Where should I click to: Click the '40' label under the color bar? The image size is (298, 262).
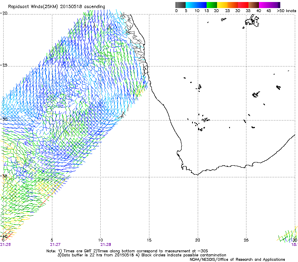(x=259, y=11)
